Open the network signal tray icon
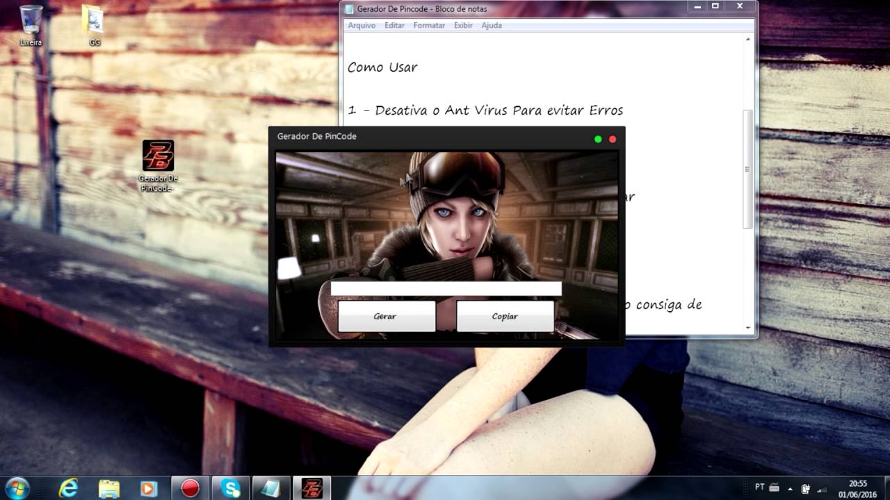Image resolution: width=890 pixels, height=500 pixels. tap(822, 488)
